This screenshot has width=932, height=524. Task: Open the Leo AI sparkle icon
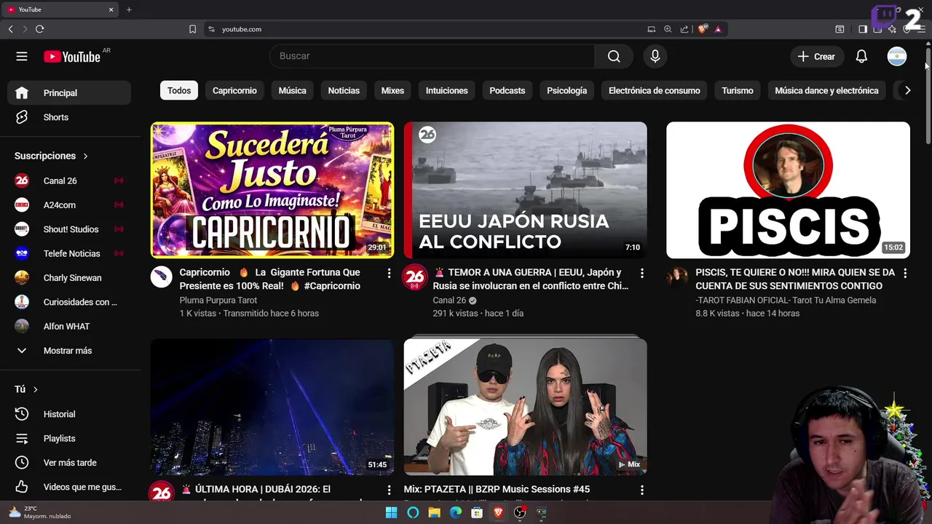pos(892,29)
